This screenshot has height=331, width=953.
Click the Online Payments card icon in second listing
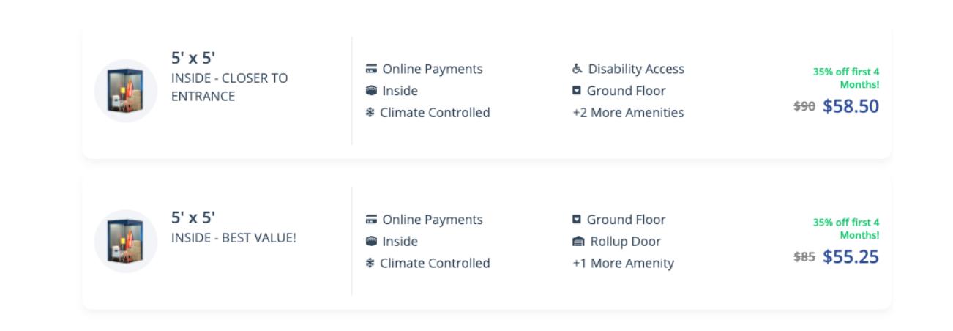pyautogui.click(x=371, y=220)
